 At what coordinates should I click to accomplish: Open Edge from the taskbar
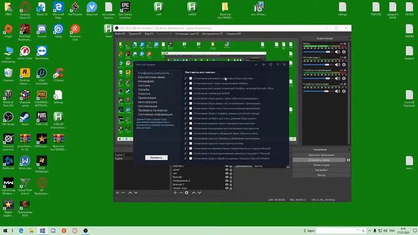tap(21, 230)
